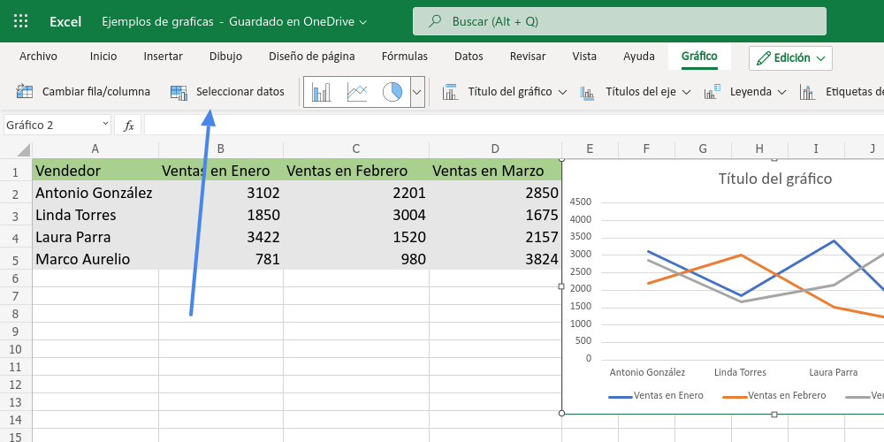Select the pie chart type icon

pos(392,92)
